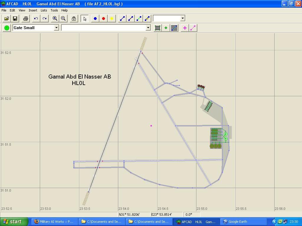The height and width of the screenshot is (226, 302).
Task: Open the Edit menu
Action: pos(12,10)
